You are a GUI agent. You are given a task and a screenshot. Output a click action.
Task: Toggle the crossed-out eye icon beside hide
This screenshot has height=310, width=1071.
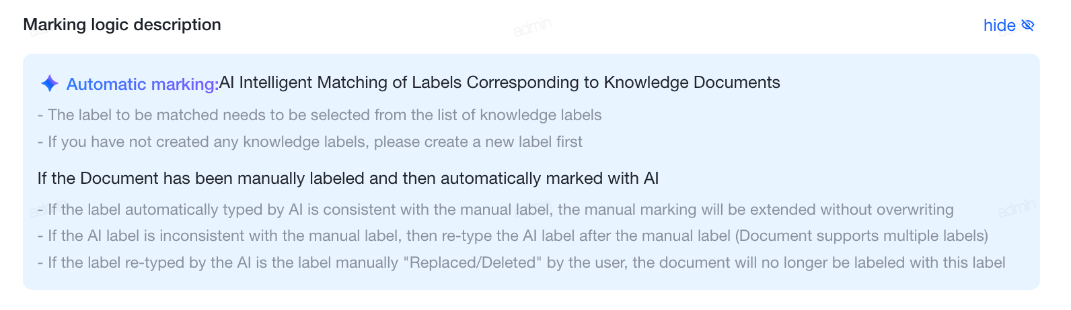coord(1027,25)
